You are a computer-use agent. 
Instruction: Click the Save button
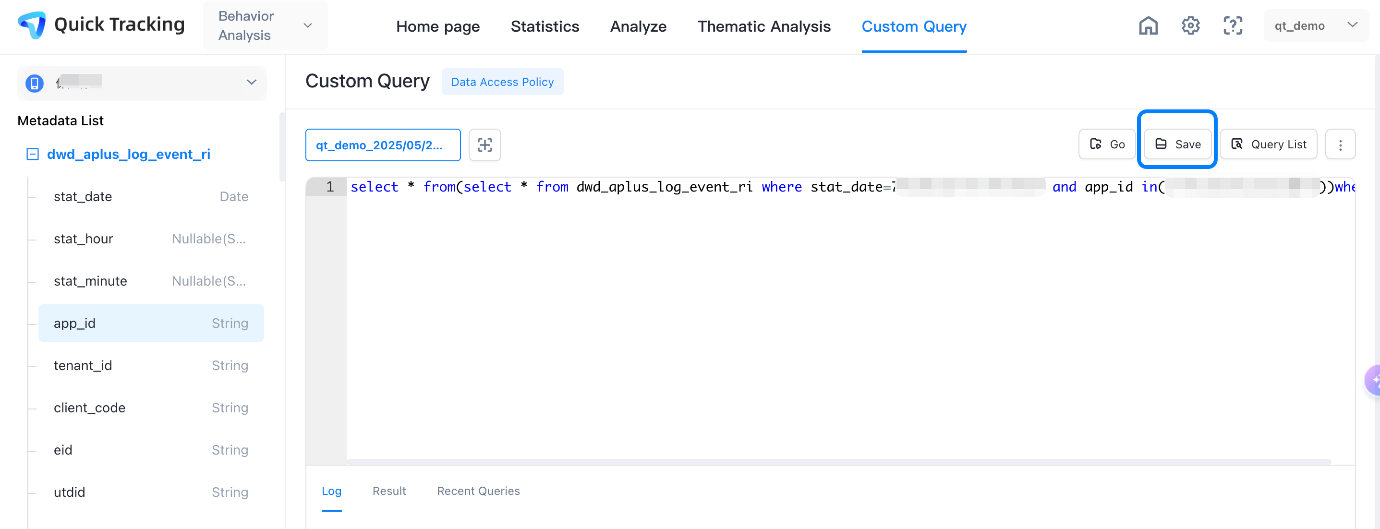(1177, 144)
